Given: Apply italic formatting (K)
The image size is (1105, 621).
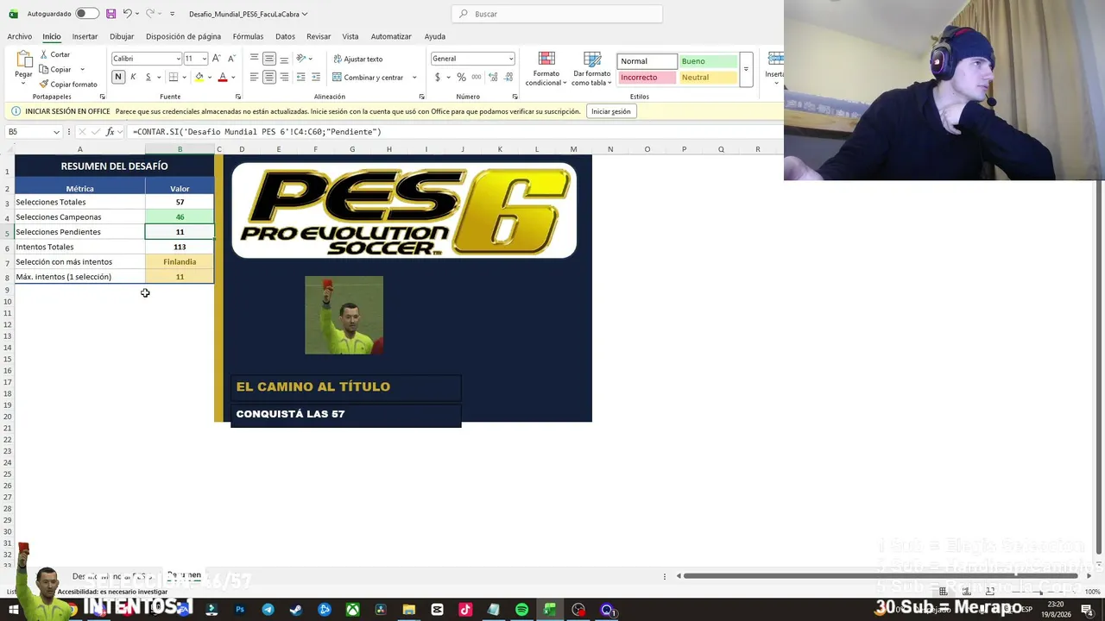Looking at the screenshot, I should (x=133, y=77).
